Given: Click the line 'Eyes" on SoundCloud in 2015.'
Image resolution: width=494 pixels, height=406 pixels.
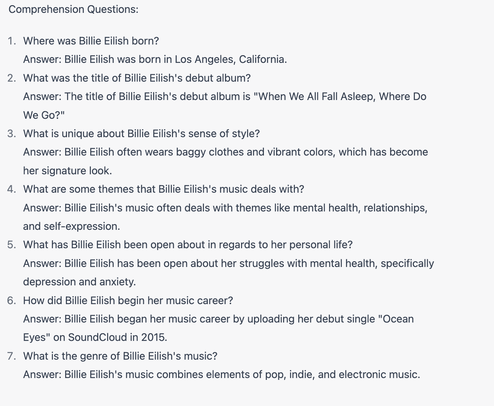Looking at the screenshot, I should pyautogui.click(x=95, y=337).
